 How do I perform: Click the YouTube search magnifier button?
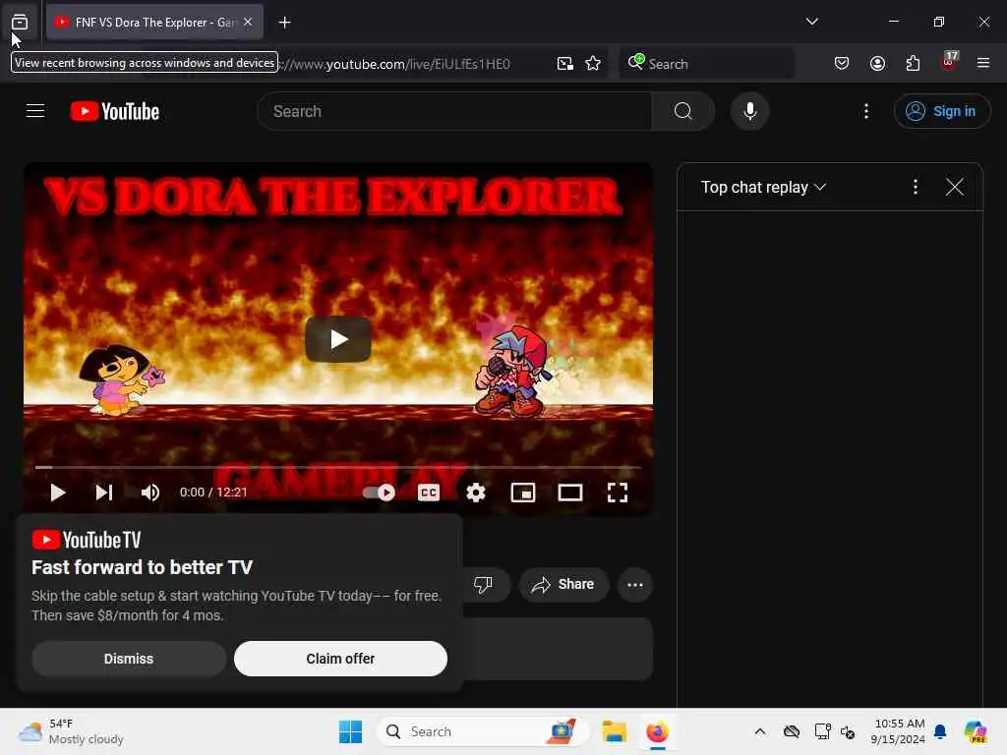[x=682, y=111]
